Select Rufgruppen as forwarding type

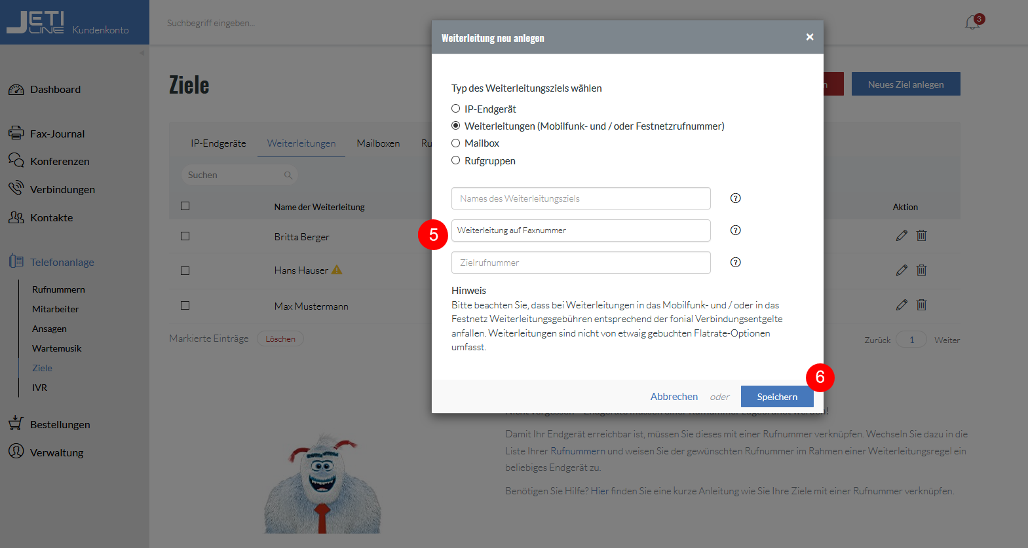click(456, 160)
